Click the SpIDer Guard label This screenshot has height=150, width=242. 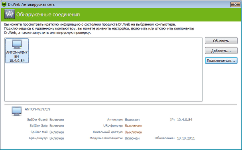[38, 120]
